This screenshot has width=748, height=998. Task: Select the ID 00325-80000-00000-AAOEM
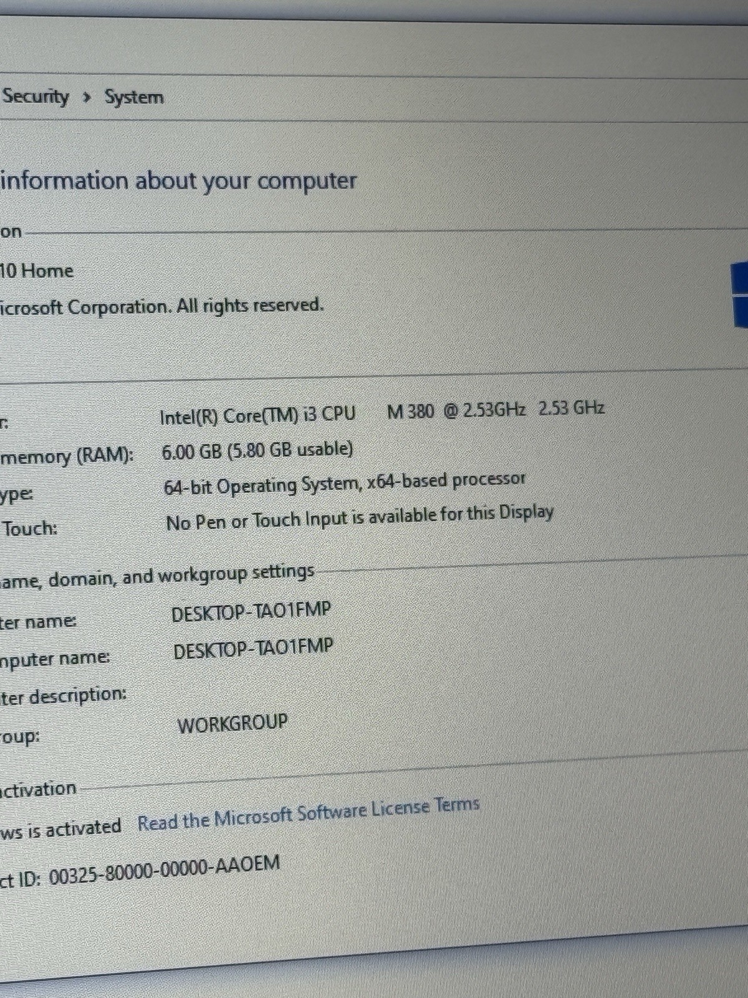pos(165,870)
